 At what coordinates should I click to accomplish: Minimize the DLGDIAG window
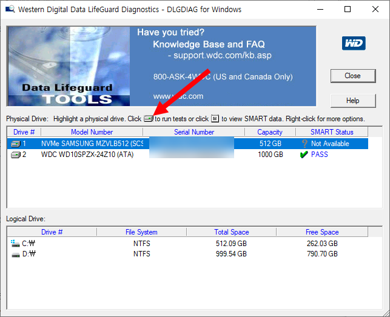pyautogui.click(x=320, y=10)
